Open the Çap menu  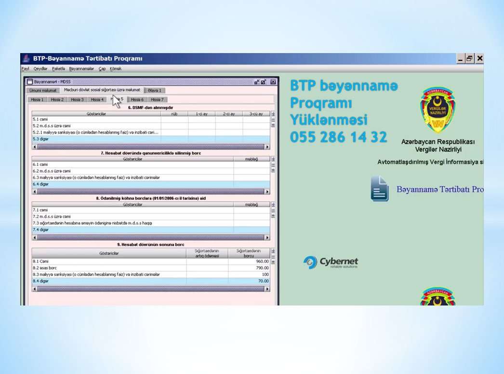[x=102, y=69]
